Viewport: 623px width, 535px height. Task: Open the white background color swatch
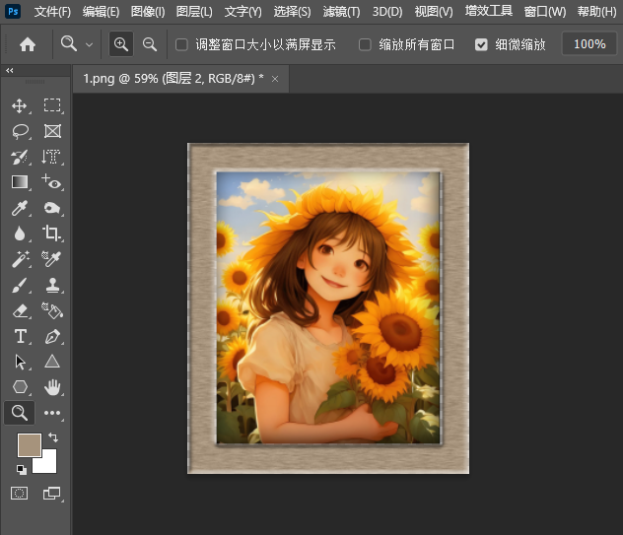(x=49, y=465)
